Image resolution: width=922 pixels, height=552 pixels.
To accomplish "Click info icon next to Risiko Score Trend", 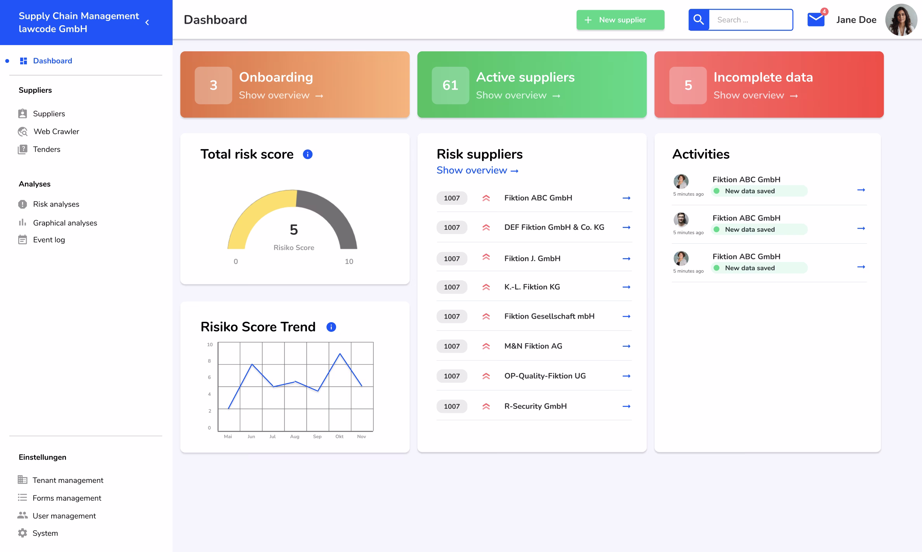I will click(331, 327).
